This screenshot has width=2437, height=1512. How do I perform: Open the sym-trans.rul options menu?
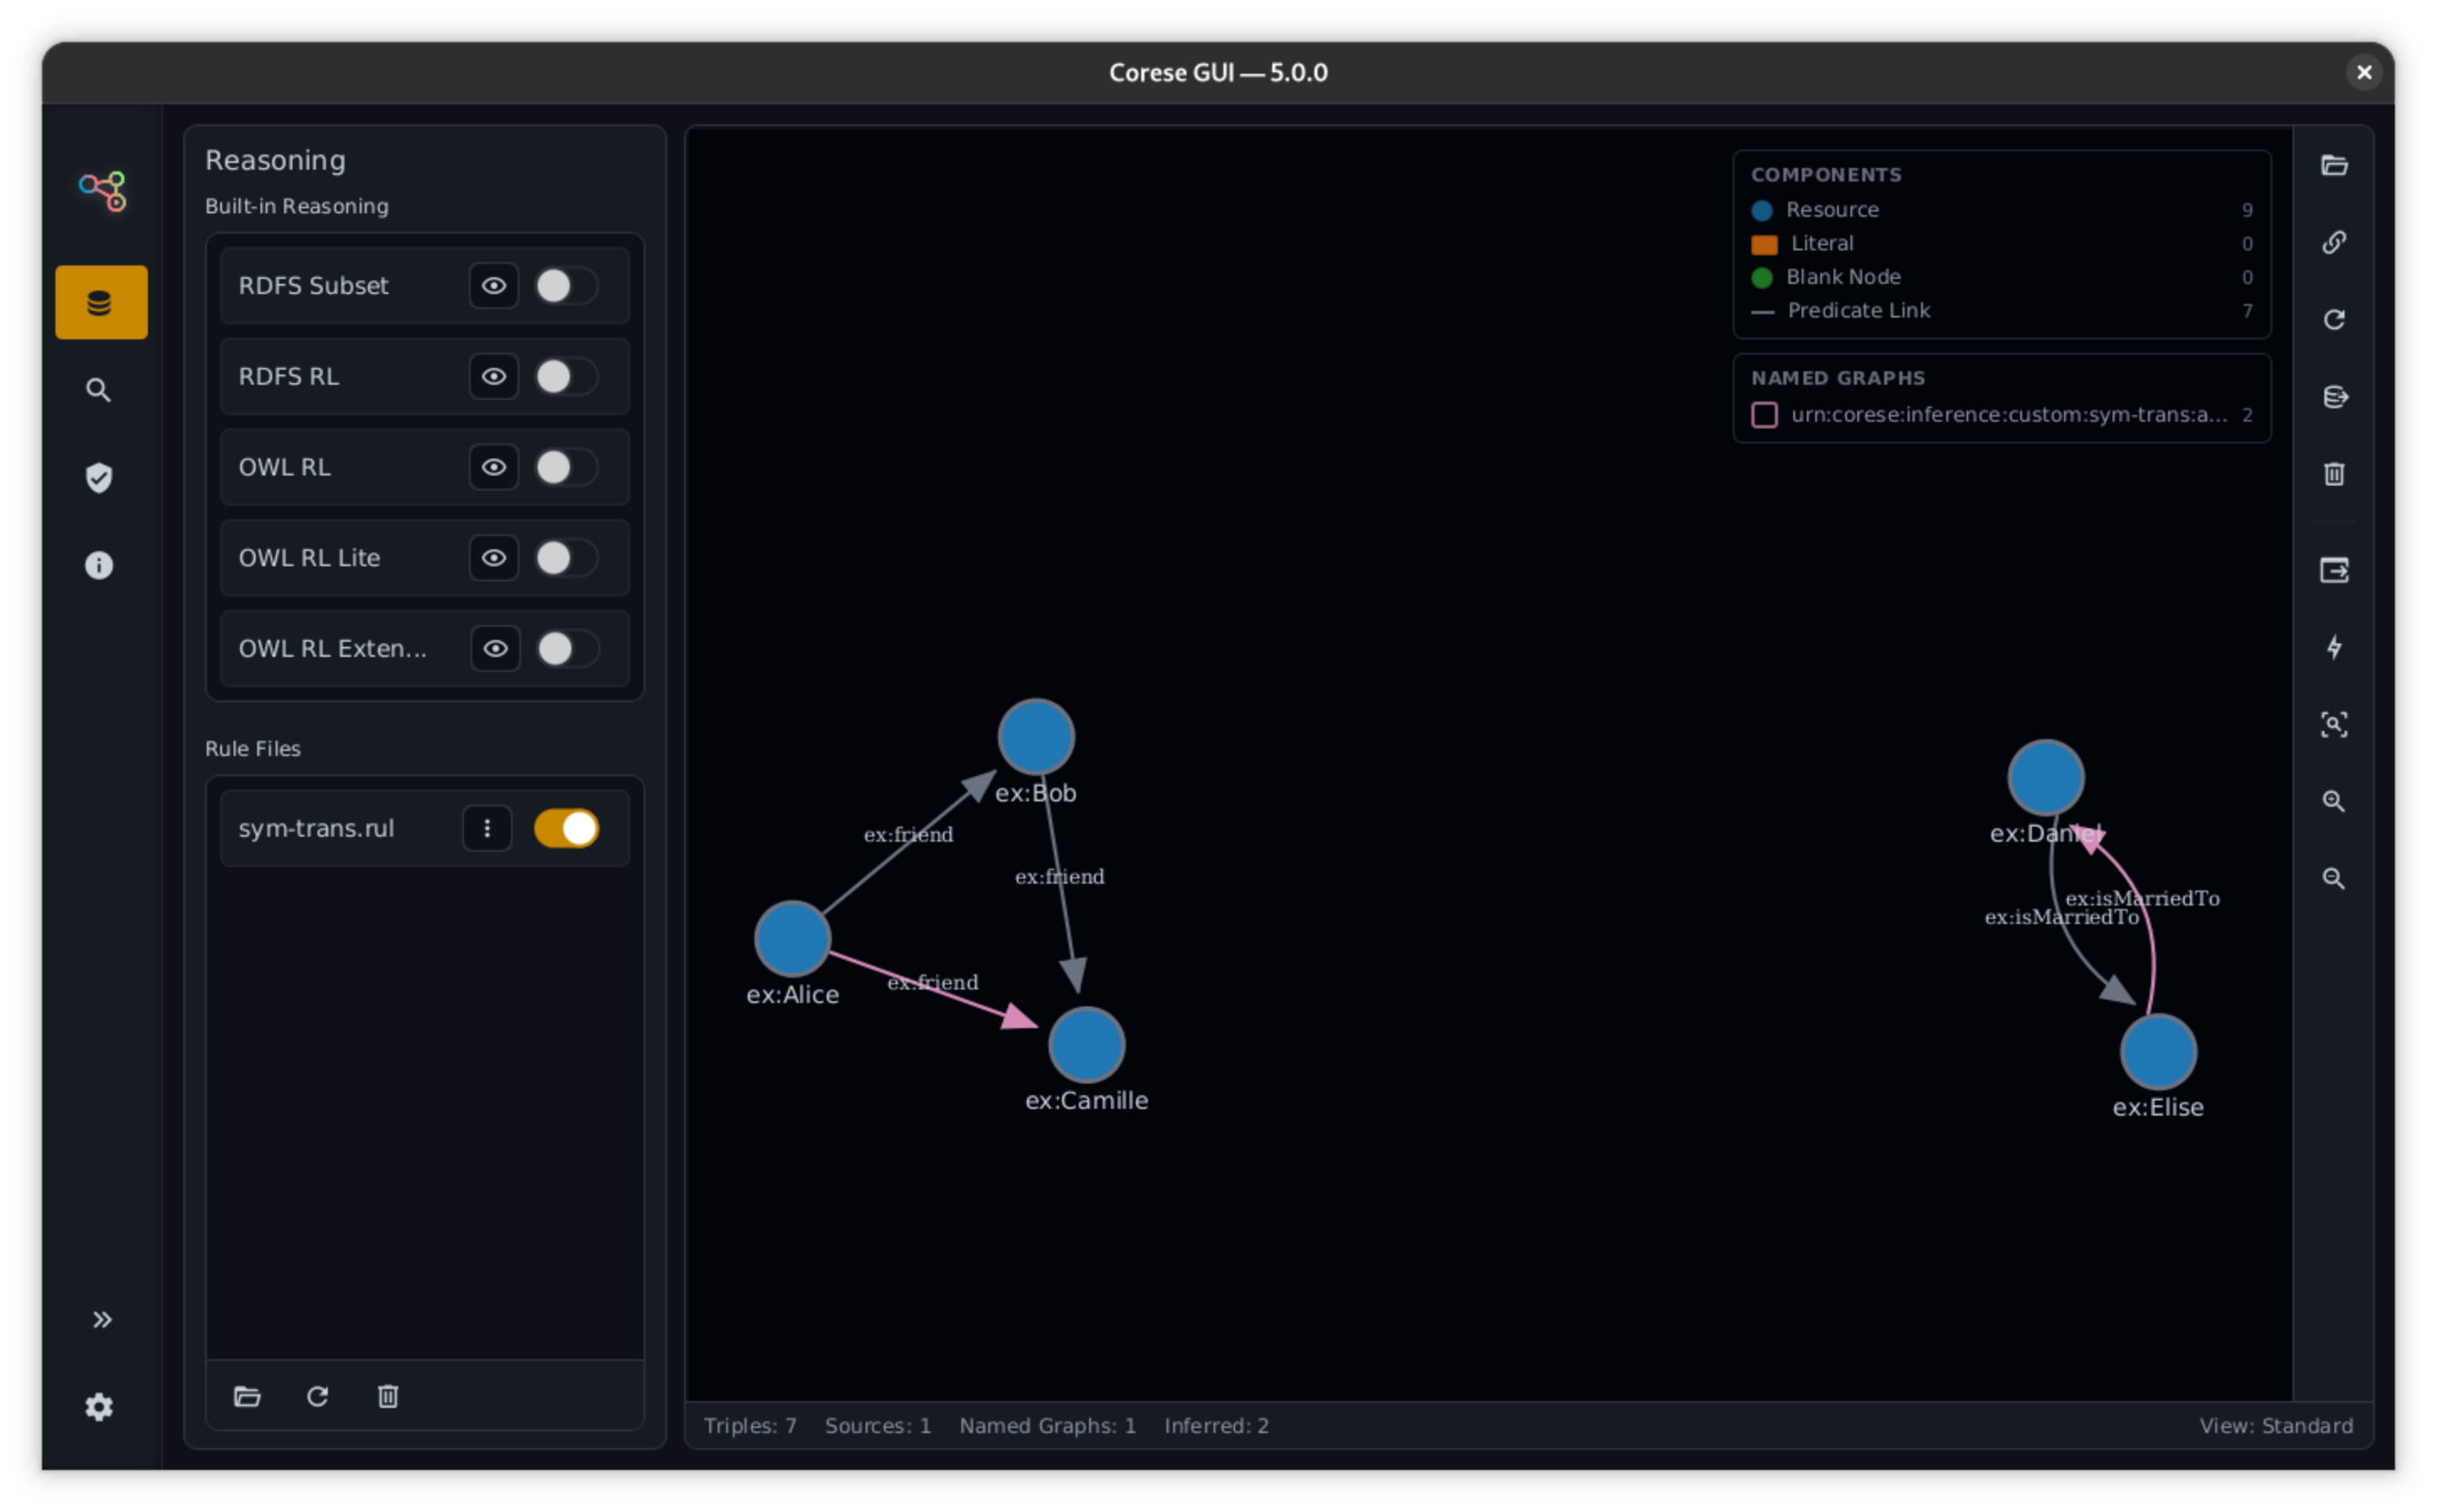(487, 828)
